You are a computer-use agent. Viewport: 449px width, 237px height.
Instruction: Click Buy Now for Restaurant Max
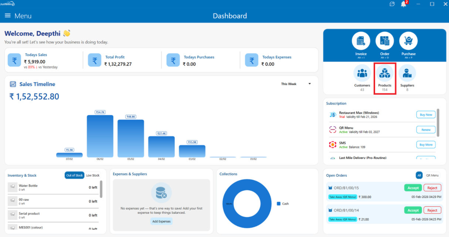point(426,115)
